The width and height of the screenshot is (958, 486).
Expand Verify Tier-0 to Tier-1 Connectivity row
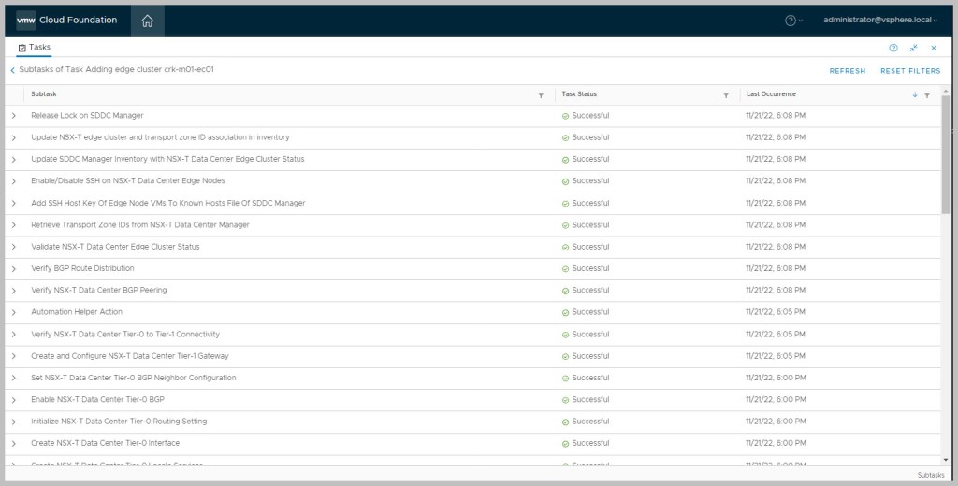tap(13, 335)
